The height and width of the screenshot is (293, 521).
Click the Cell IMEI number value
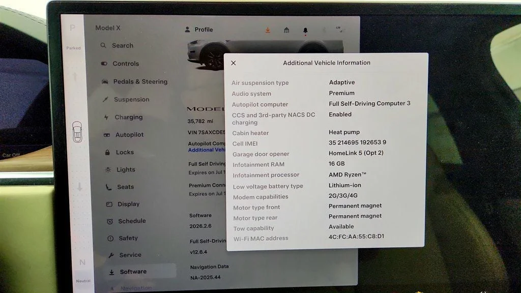pyautogui.click(x=357, y=142)
